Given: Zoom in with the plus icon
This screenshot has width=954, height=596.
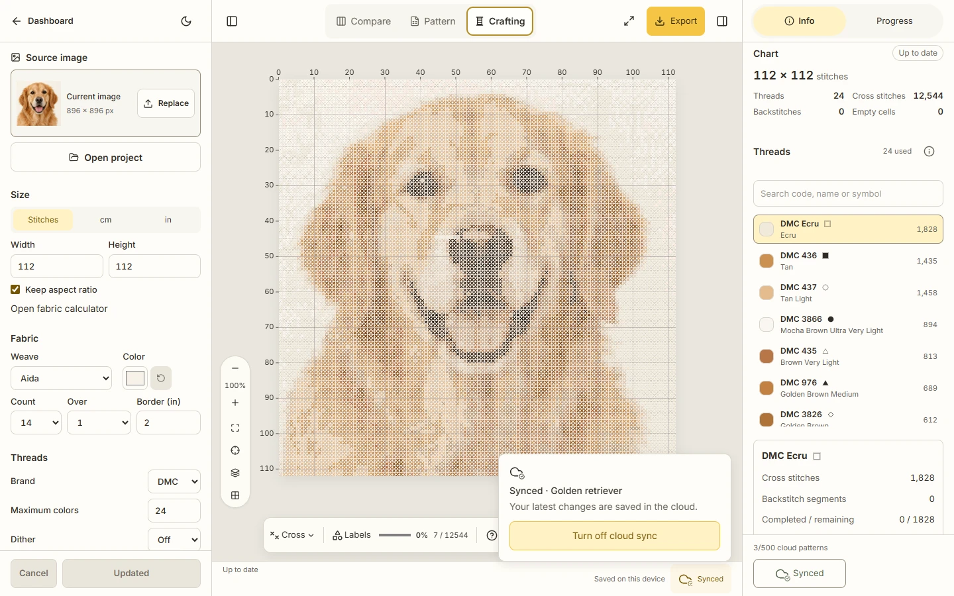Looking at the screenshot, I should tap(235, 403).
